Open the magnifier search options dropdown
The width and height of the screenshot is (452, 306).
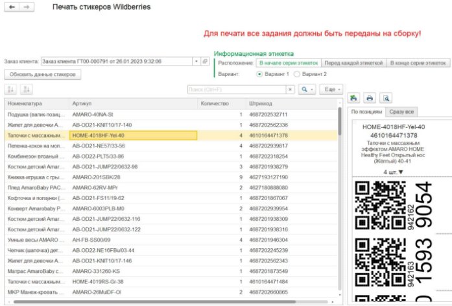[x=307, y=89]
